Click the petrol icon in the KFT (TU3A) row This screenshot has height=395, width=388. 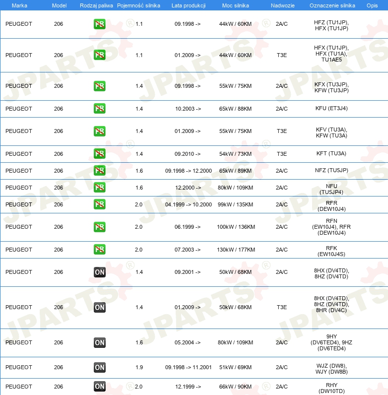coord(100,154)
